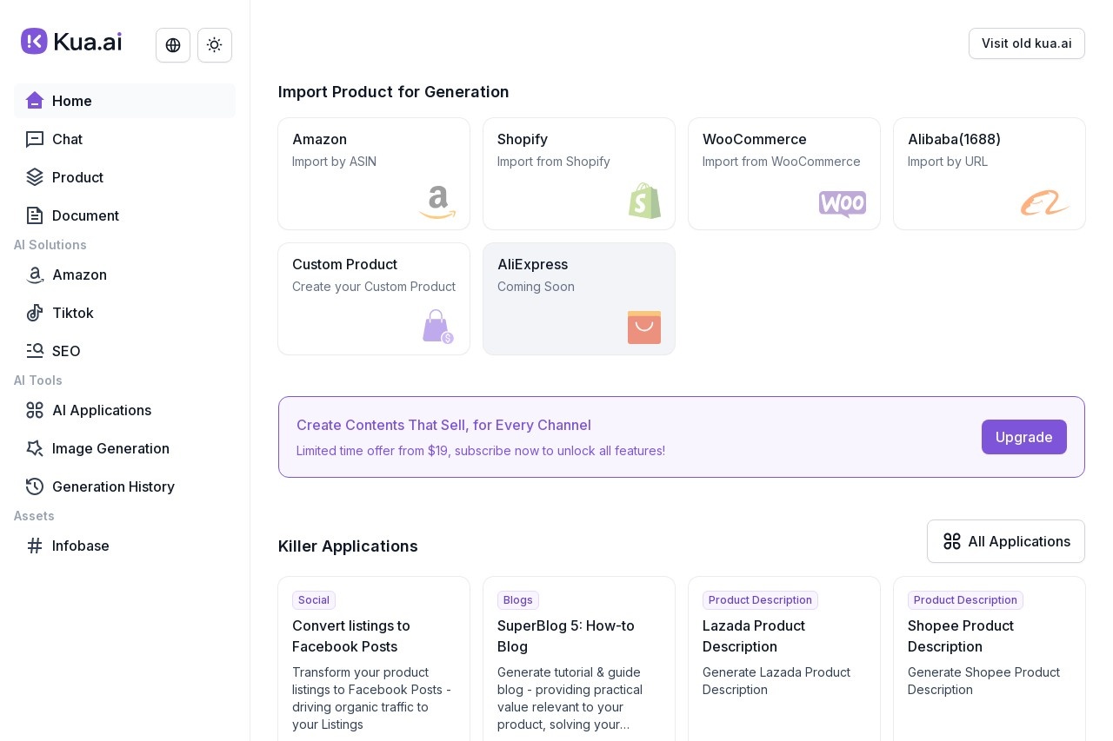This screenshot has width=1113, height=741.
Task: Click Product Description tag on Lazada card
Action: pyautogui.click(x=760, y=600)
